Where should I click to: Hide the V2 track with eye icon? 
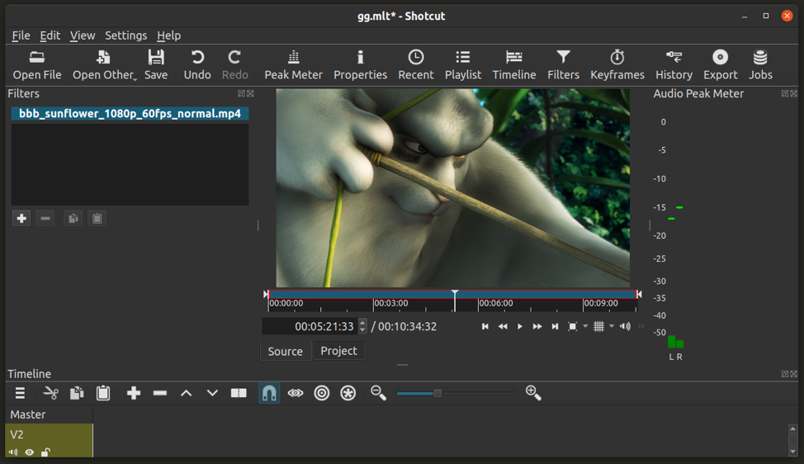(30, 452)
